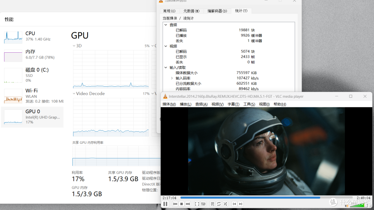
Task: Click the green volume slider in VLC
Action: tap(359, 205)
